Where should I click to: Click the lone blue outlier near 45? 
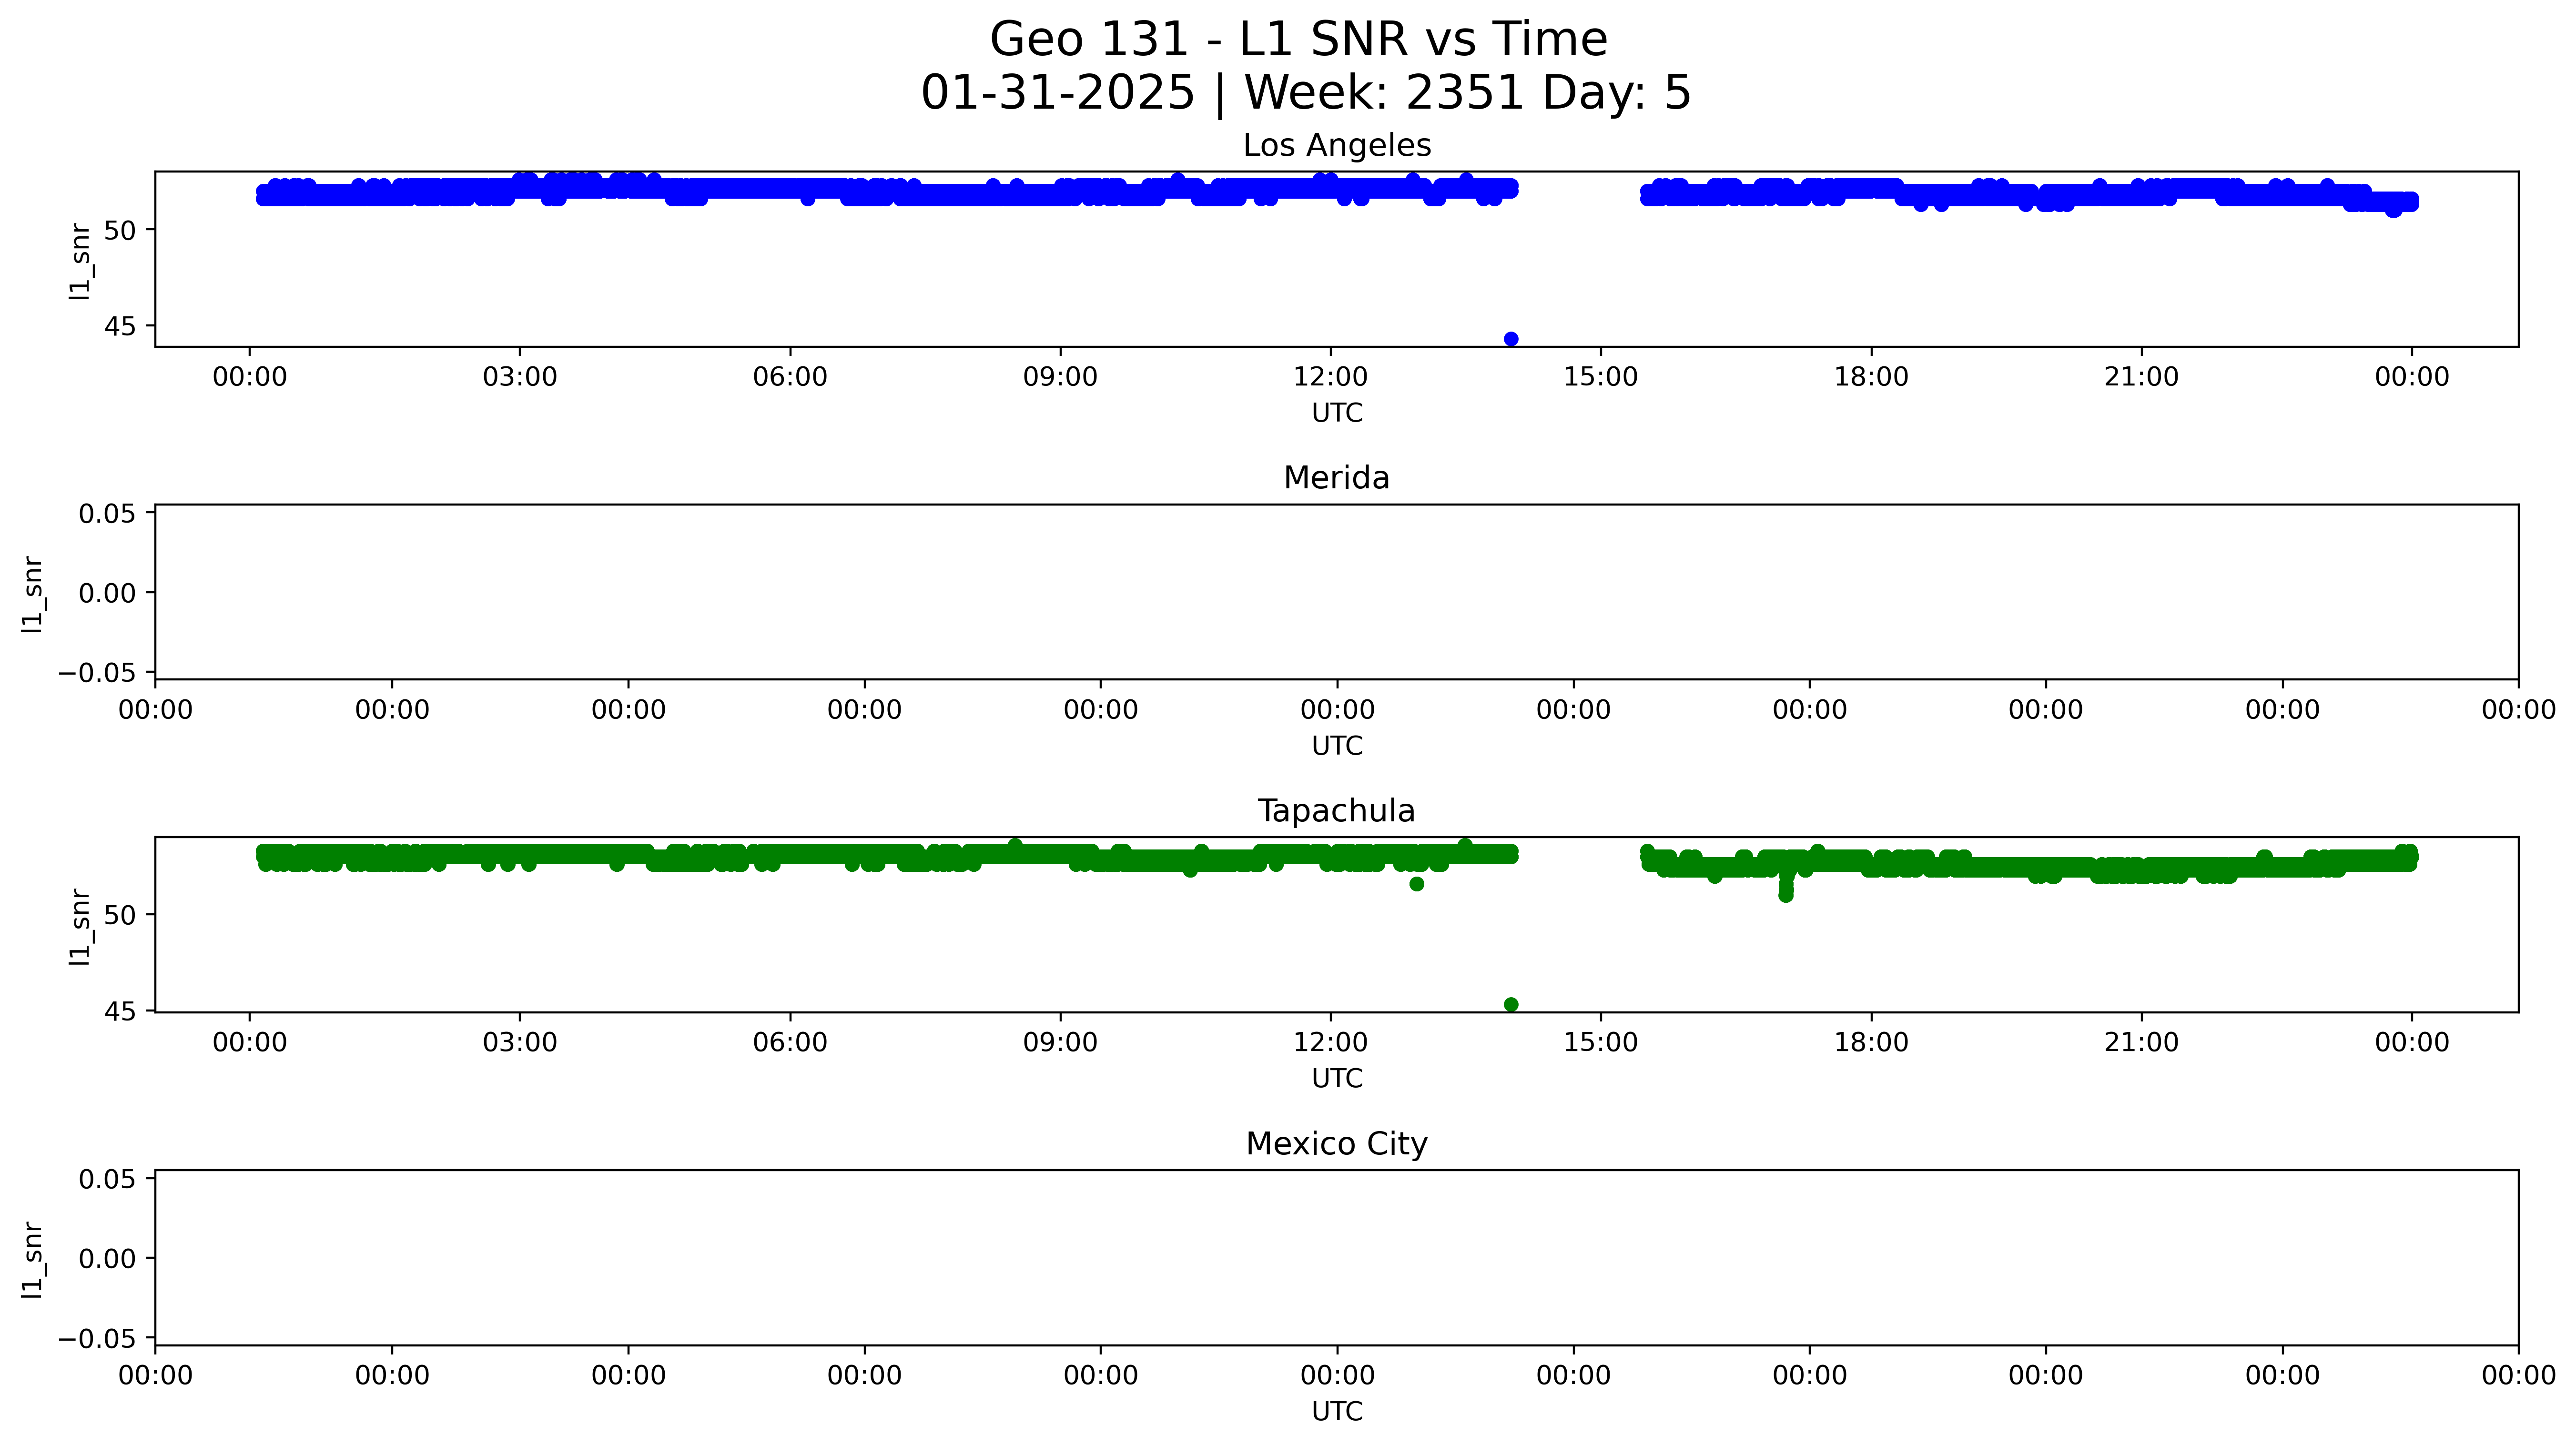click(x=1510, y=339)
